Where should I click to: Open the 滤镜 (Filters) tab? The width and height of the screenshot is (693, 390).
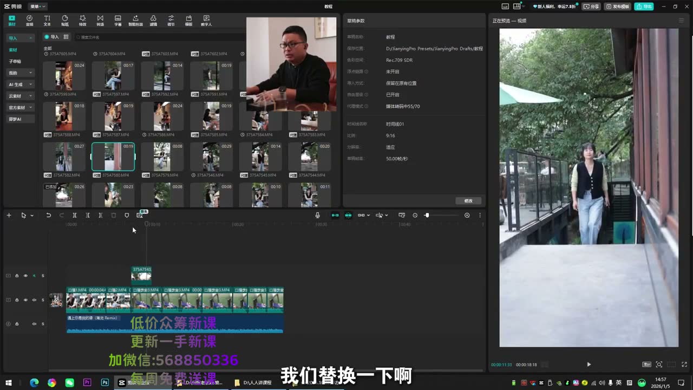pyautogui.click(x=153, y=21)
